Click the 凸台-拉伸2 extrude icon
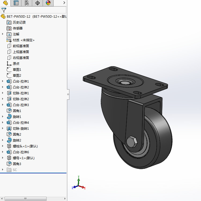 pyautogui.click(x=9, y=87)
